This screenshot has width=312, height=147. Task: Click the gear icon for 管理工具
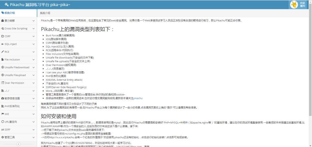3,137
